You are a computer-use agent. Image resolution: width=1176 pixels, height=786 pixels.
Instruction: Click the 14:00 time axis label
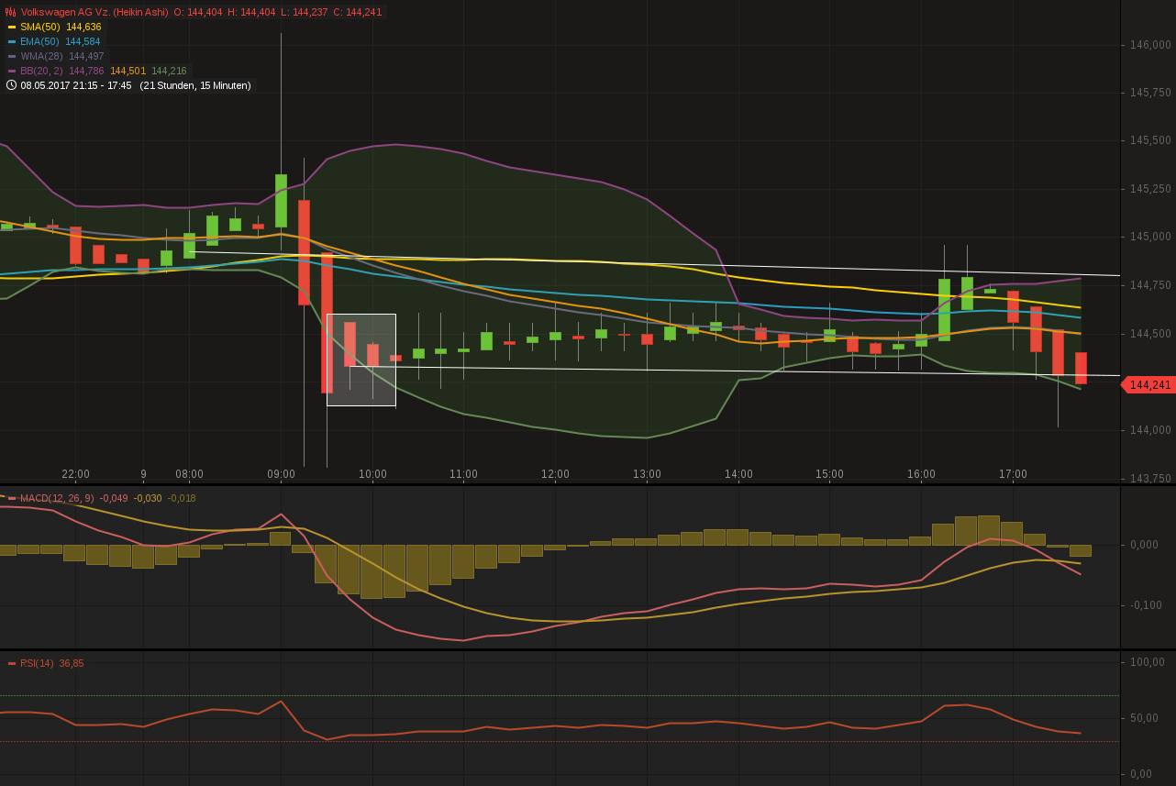(738, 474)
